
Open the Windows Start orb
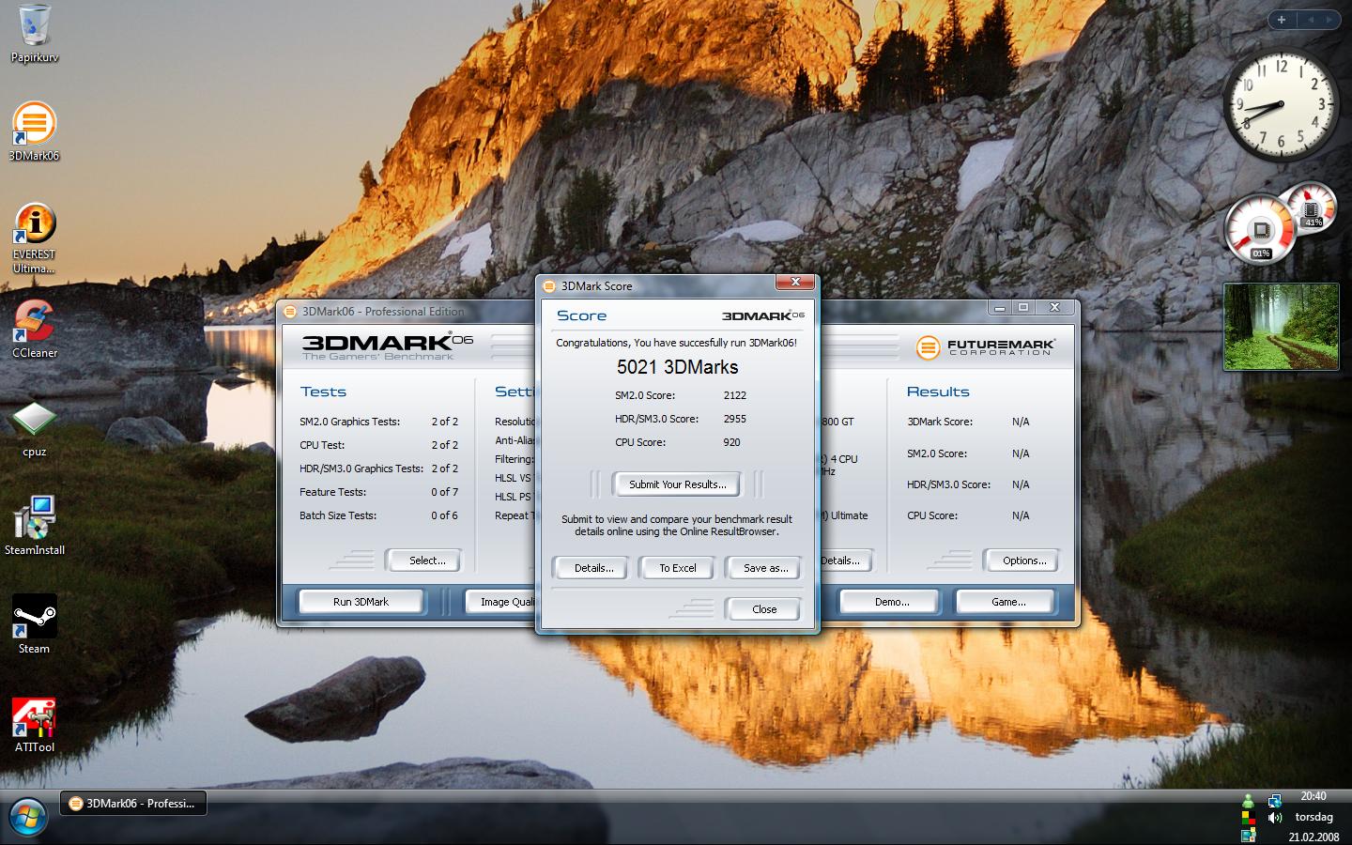pos(26,817)
